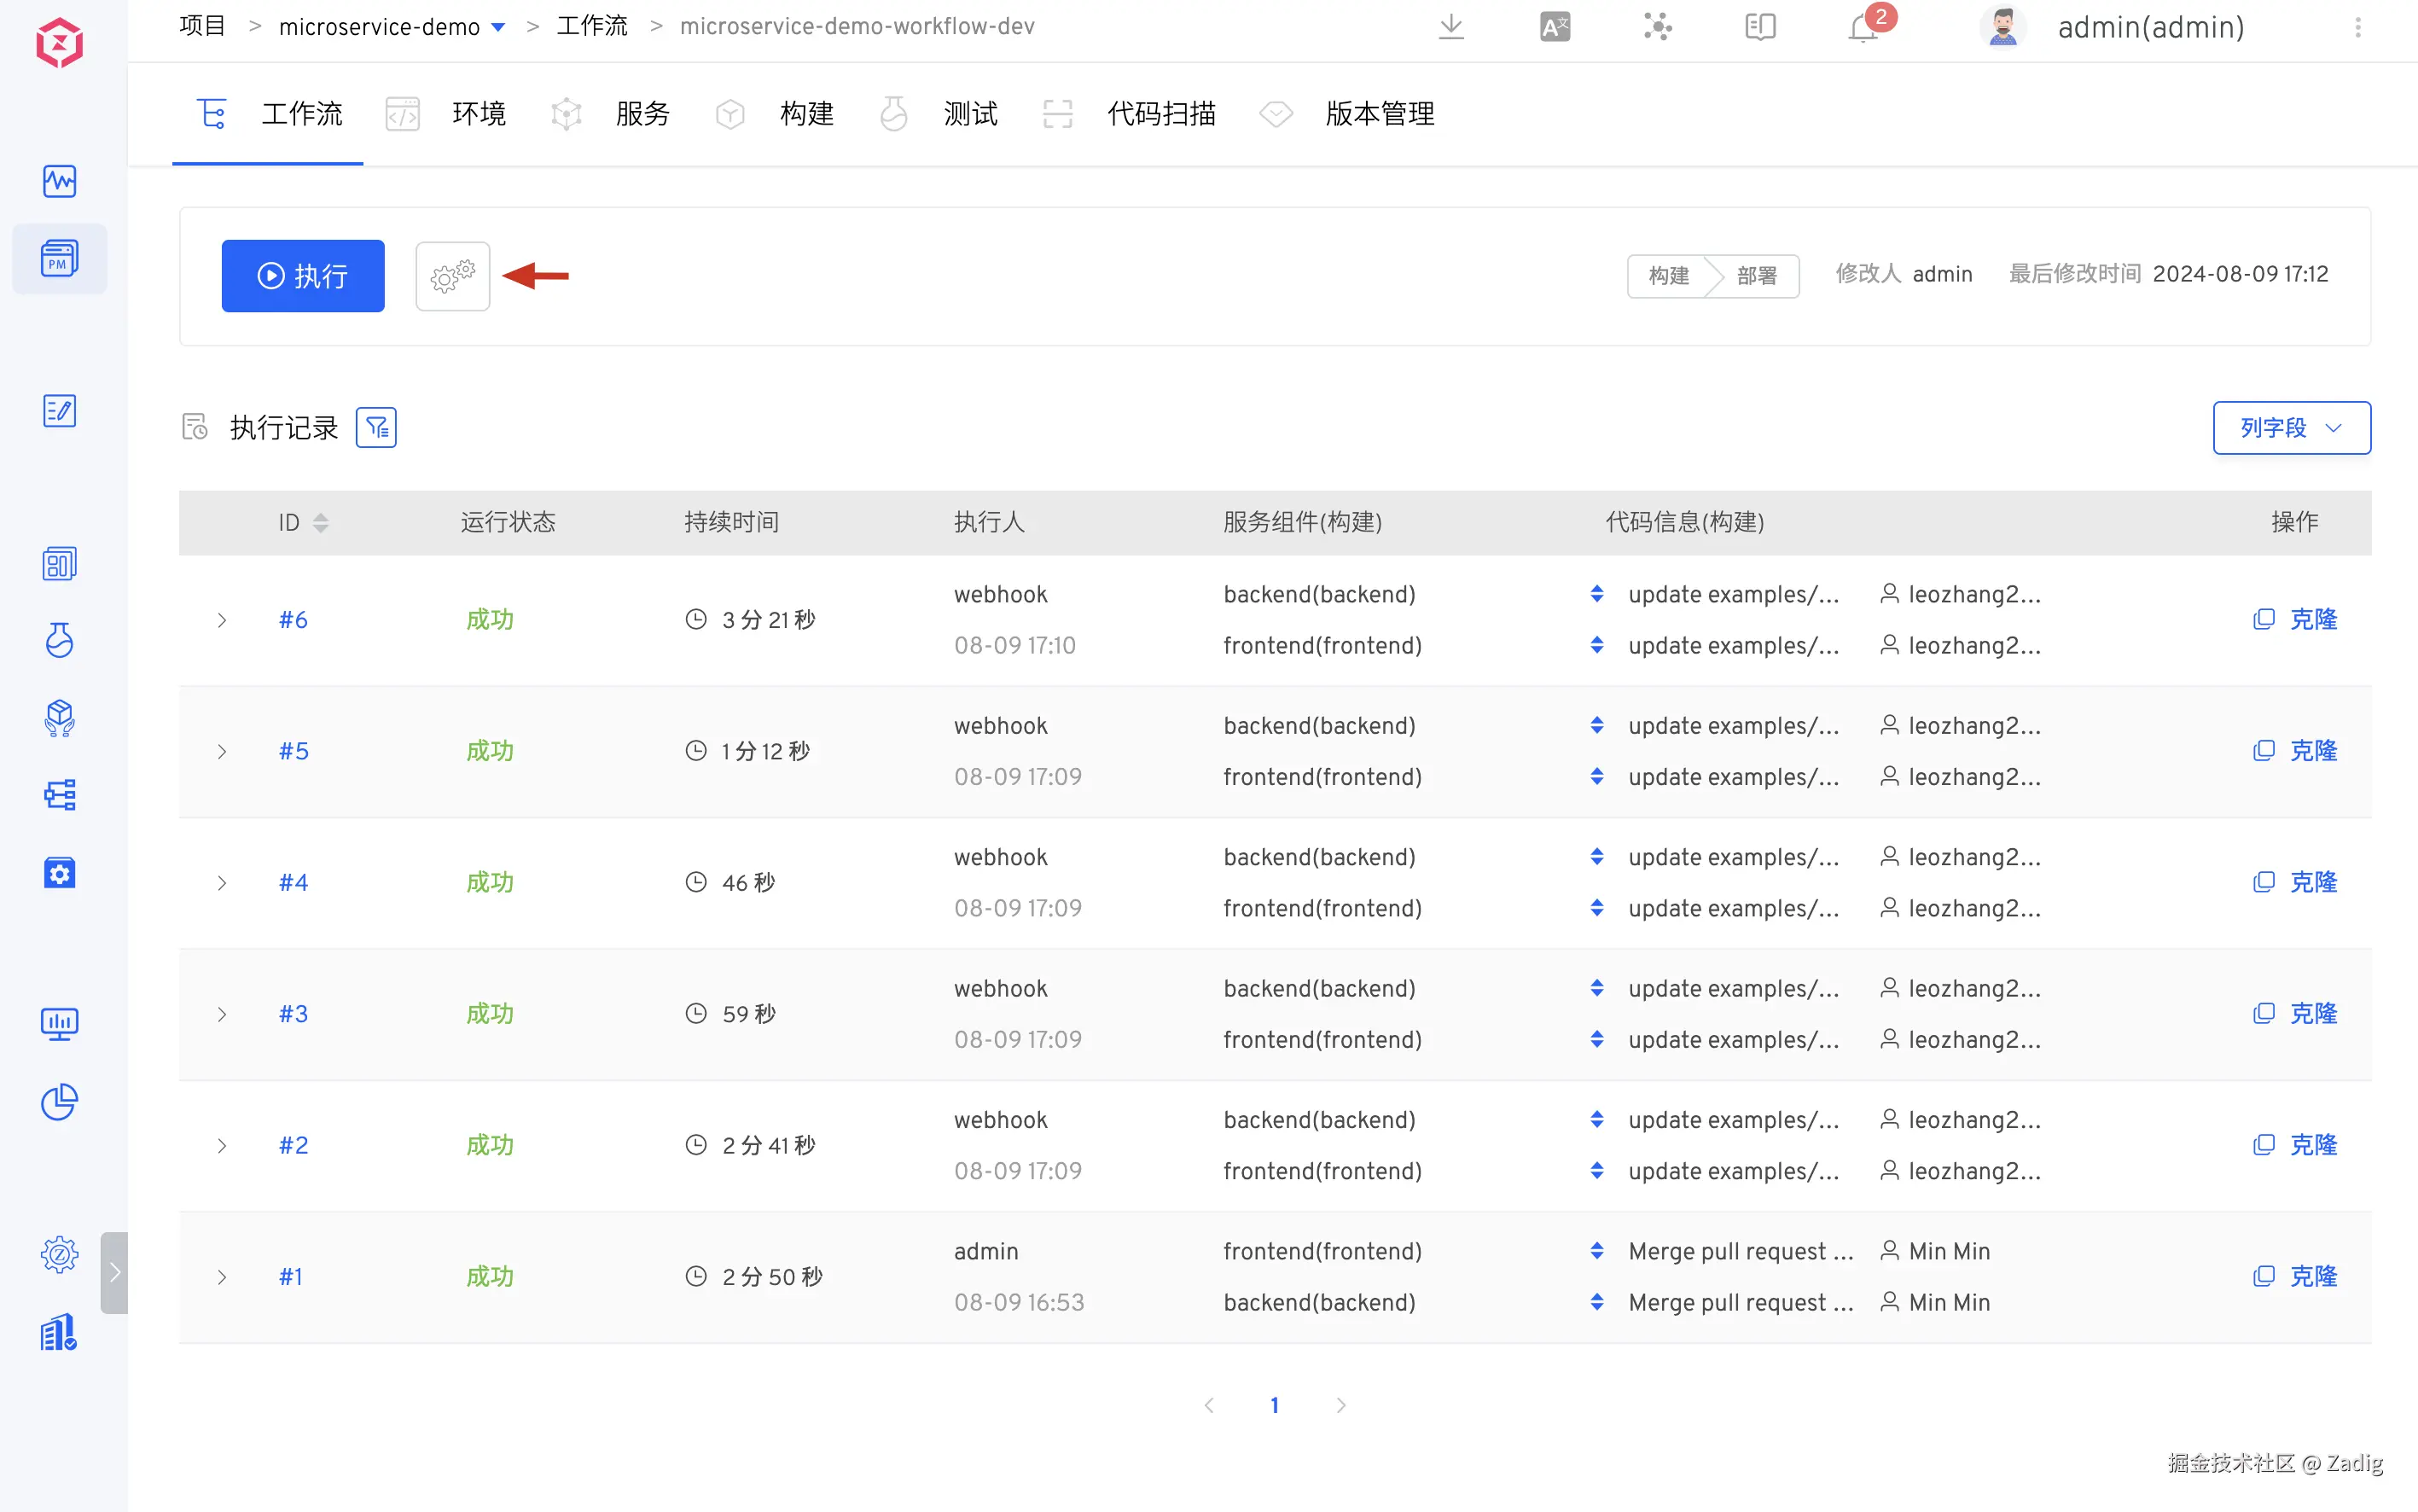Open task #3 detail link
Viewport: 2418px width, 1512px height.
point(293,1014)
